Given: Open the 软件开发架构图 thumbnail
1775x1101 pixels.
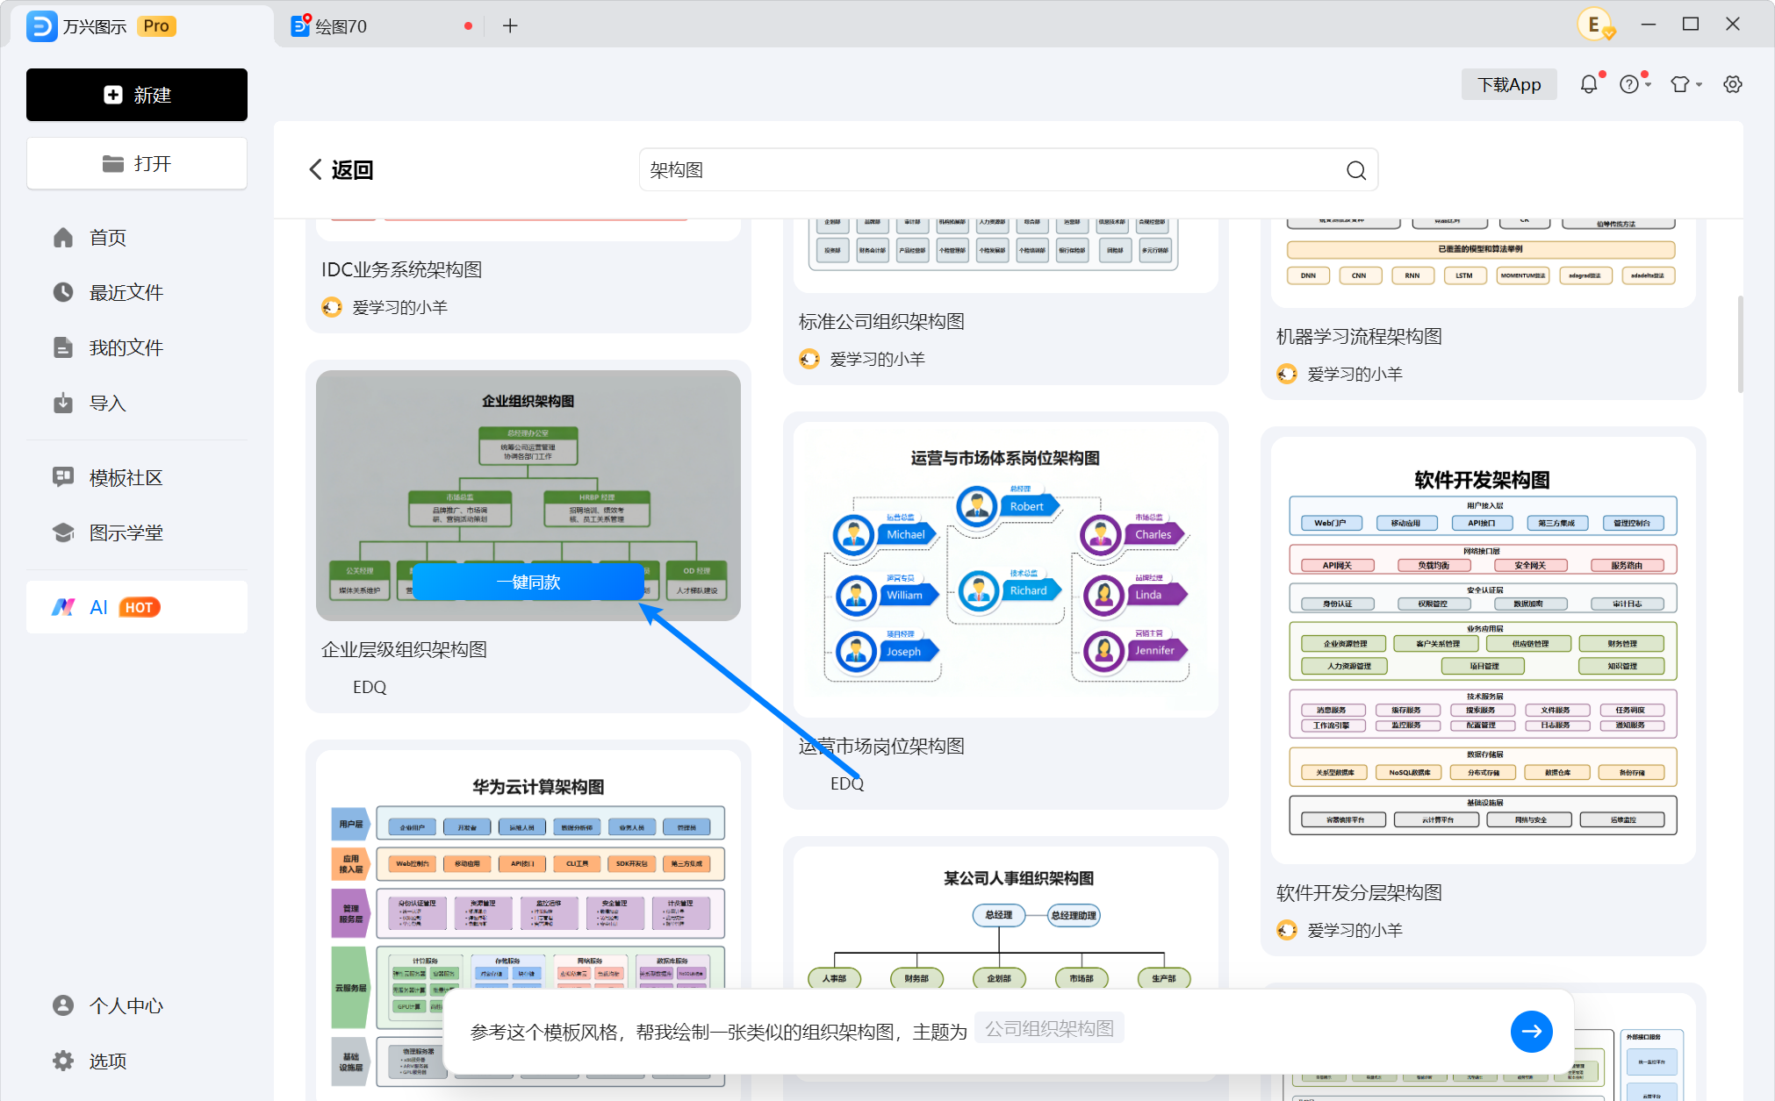Looking at the screenshot, I should click(x=1484, y=650).
